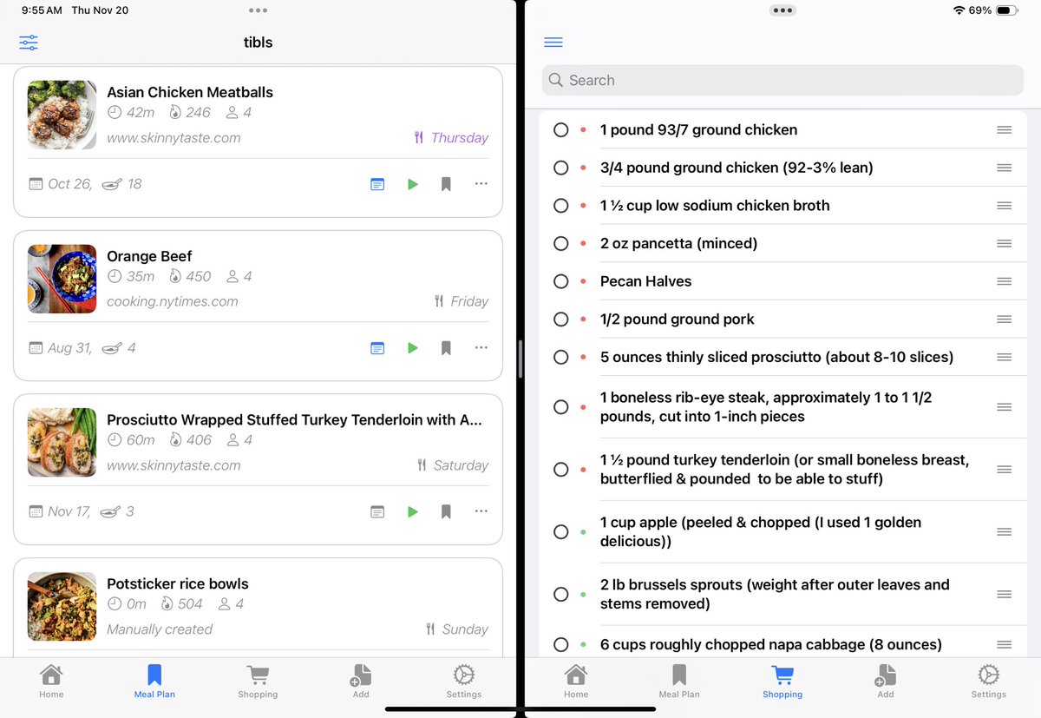The height and width of the screenshot is (718, 1041).
Task: Check off Pecan Halves
Action: pyautogui.click(x=560, y=281)
